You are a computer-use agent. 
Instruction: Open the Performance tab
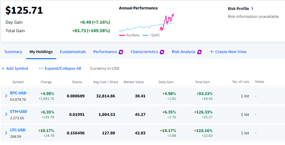(x=105, y=52)
